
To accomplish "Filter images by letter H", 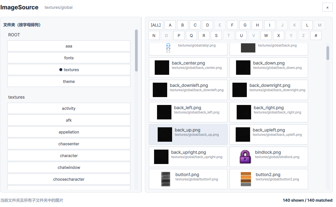I will pos(257,25).
